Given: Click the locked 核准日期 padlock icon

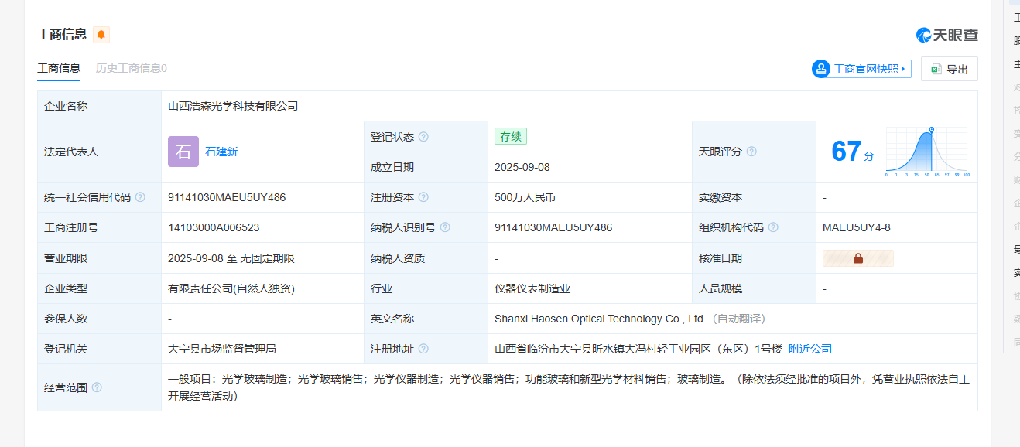Looking at the screenshot, I should [x=858, y=258].
